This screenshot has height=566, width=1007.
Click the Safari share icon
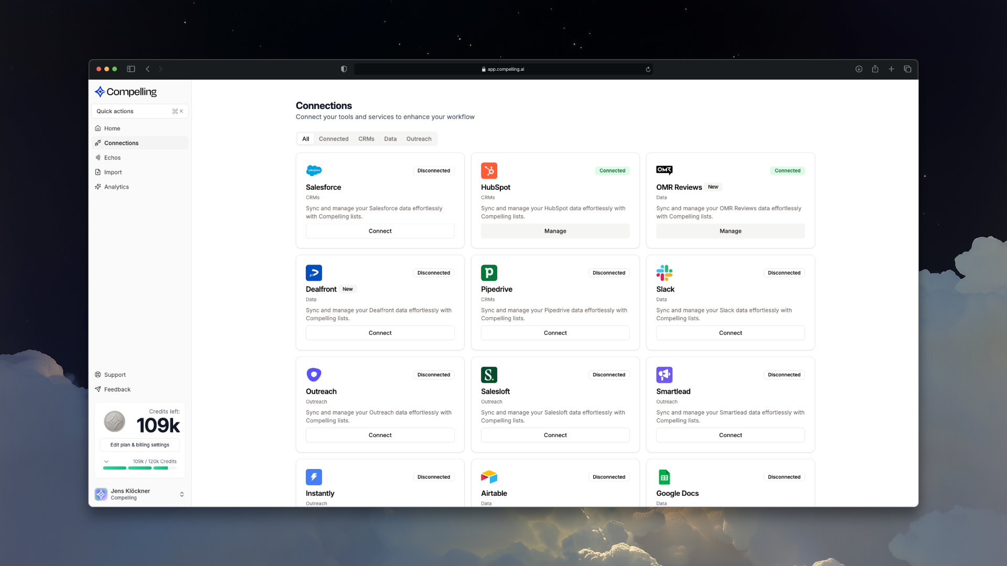(875, 69)
